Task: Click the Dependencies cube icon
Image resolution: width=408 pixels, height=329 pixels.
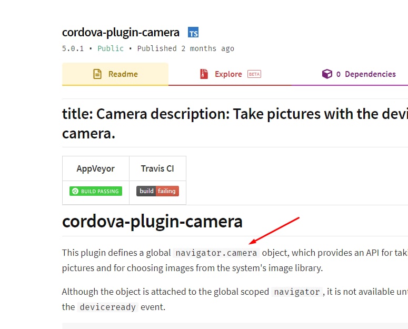Action: click(x=327, y=74)
